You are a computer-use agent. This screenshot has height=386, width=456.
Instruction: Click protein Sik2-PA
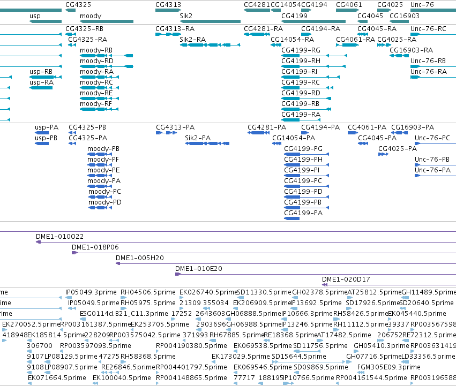198,138
